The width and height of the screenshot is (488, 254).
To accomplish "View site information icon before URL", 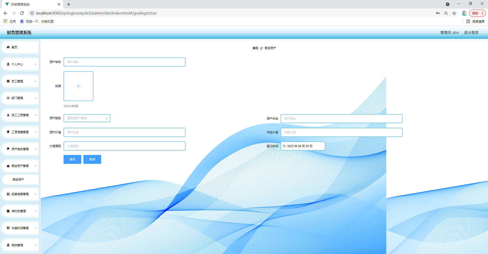I will click(x=32, y=13).
